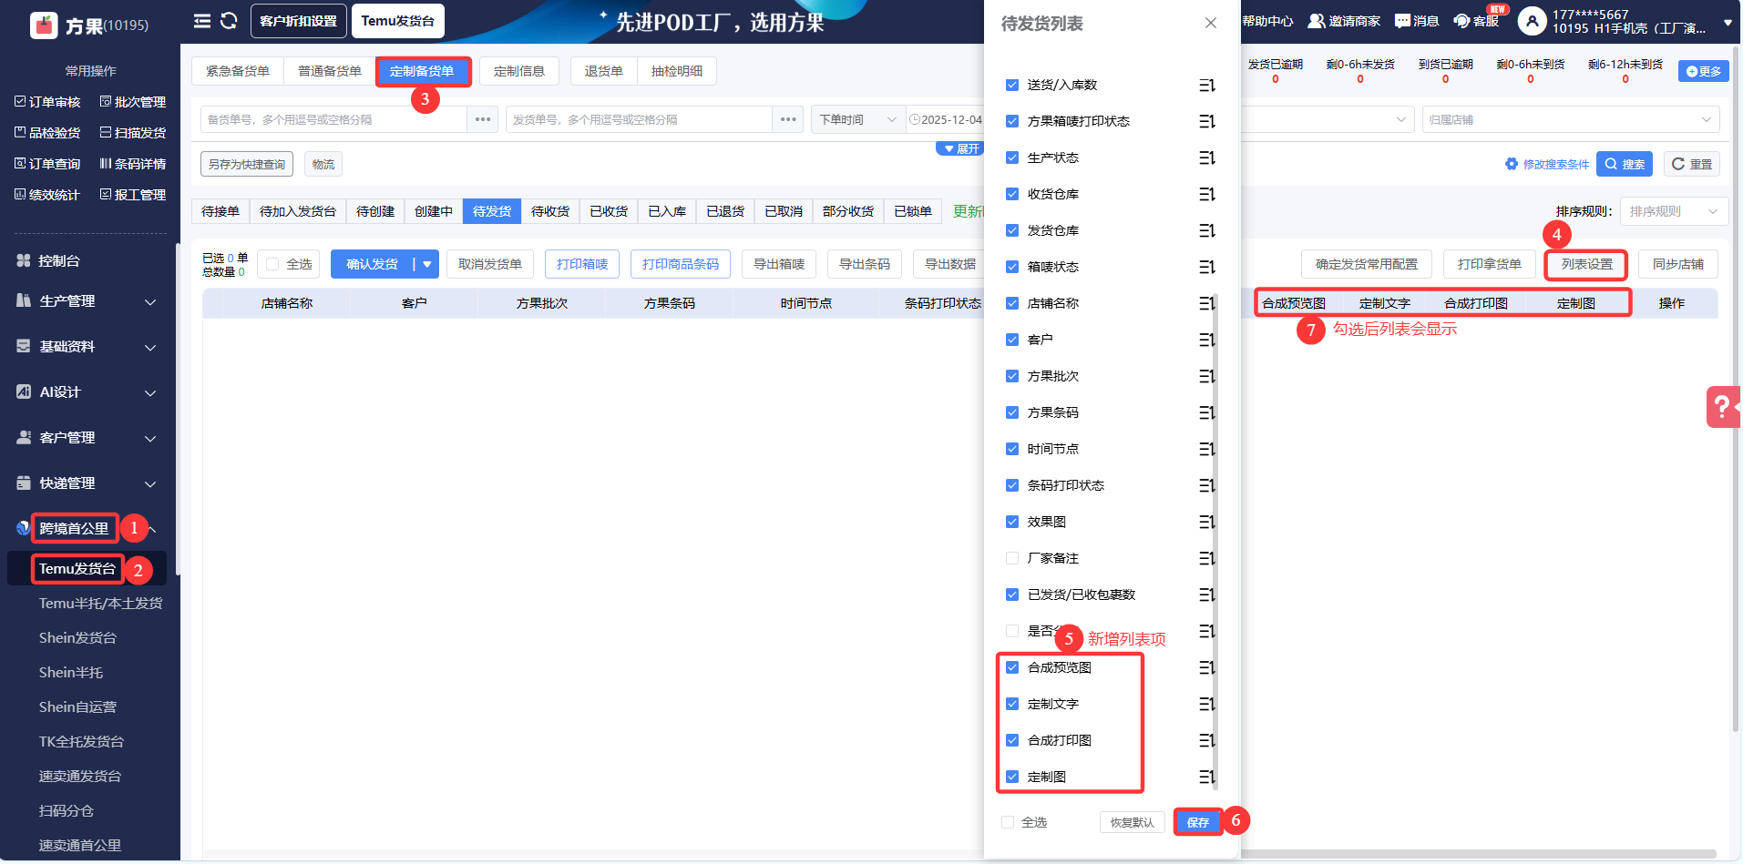
Task: Uncheck 送货/入库数 column checkbox
Action: click(1012, 85)
